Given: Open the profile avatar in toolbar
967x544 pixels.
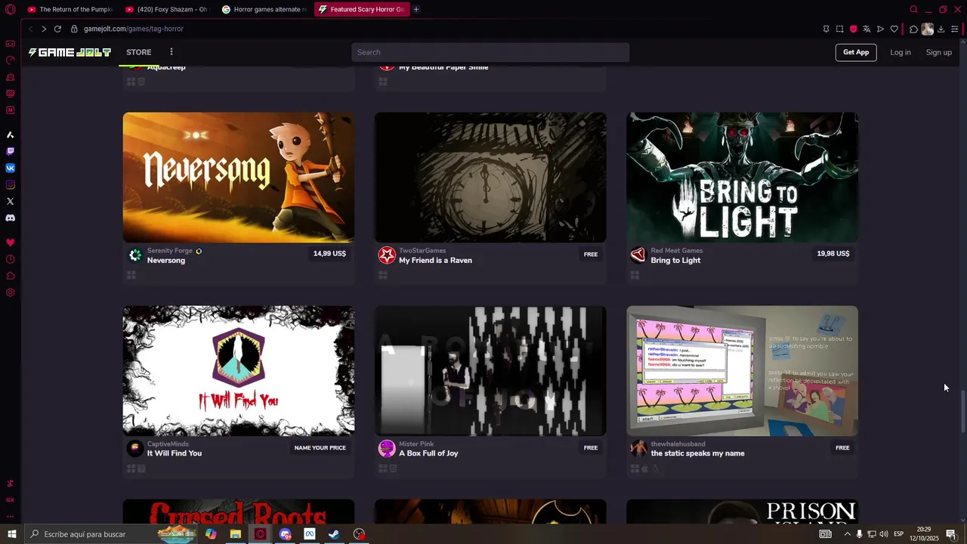Looking at the screenshot, I should coord(927,29).
